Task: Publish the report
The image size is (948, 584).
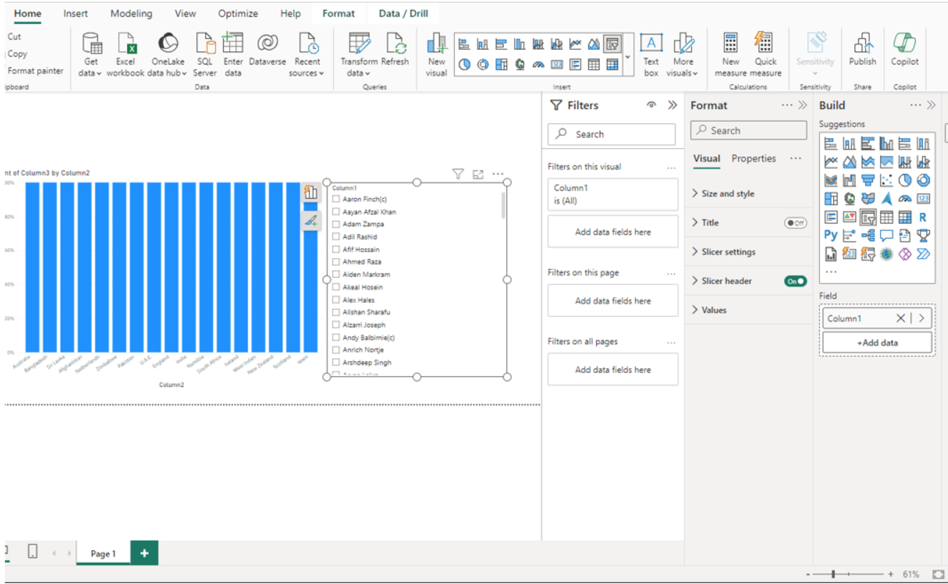Action: [862, 49]
